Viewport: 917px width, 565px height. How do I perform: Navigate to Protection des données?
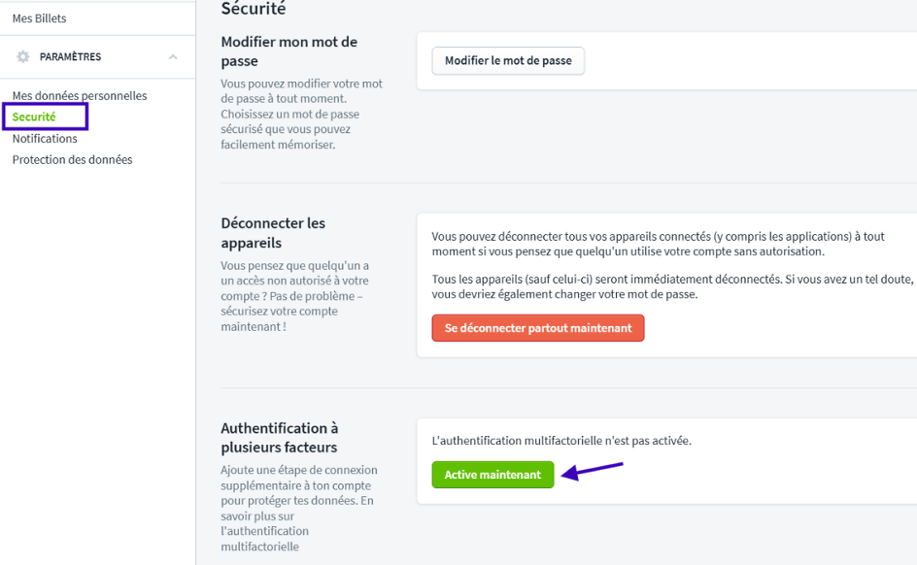coord(72,160)
